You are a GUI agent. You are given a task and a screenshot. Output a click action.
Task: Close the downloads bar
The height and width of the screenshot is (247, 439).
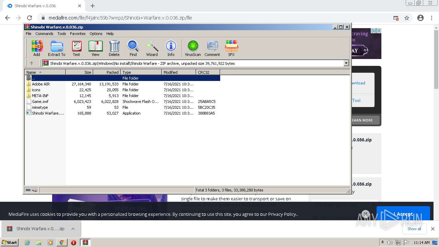click(x=433, y=229)
